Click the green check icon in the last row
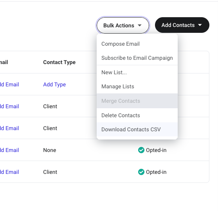Viewport: 218px width, 211px height. [x=141, y=172]
